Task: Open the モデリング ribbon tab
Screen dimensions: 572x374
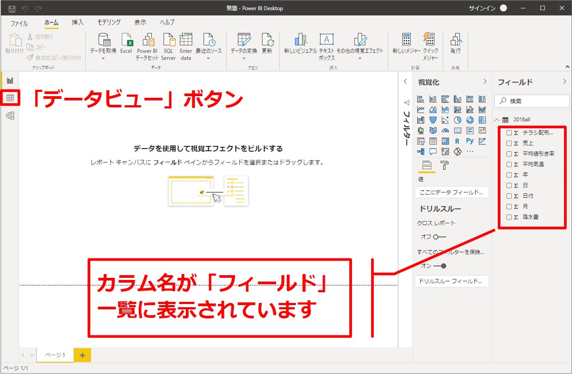Action: click(x=109, y=22)
